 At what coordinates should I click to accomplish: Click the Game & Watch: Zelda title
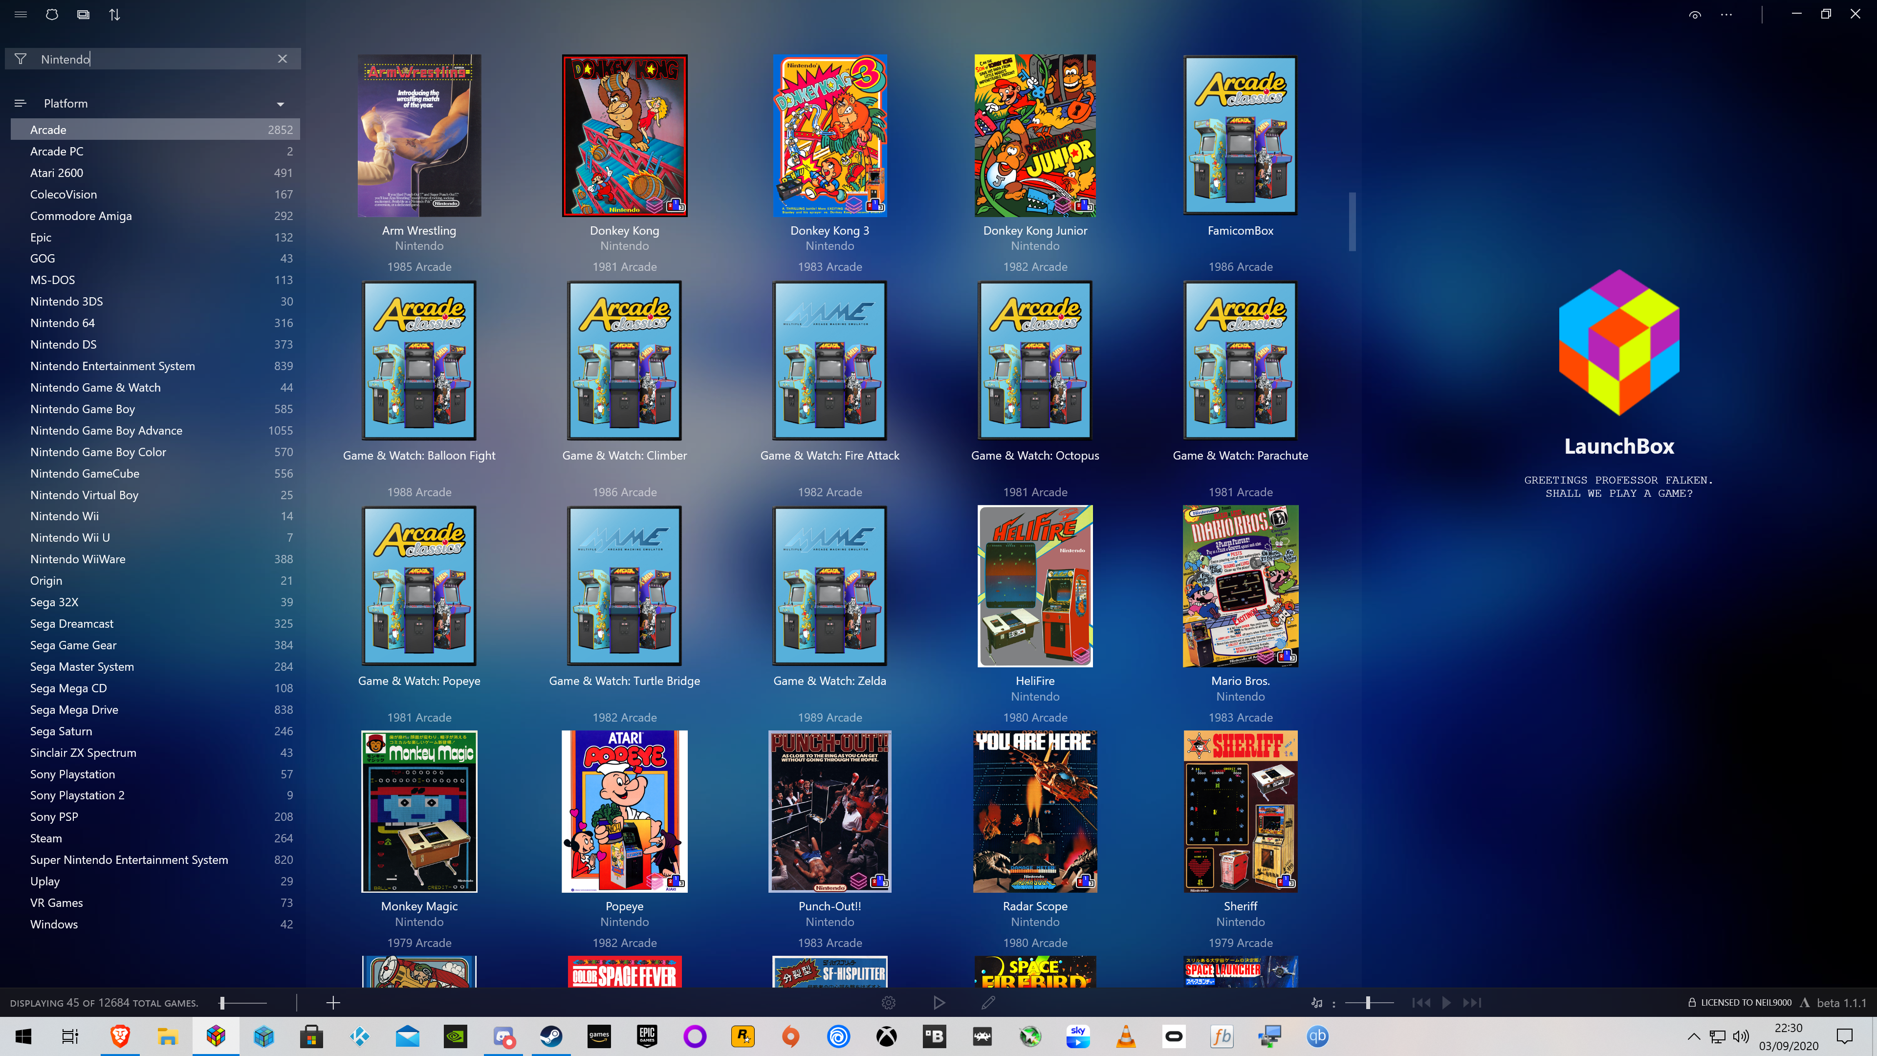[830, 681]
